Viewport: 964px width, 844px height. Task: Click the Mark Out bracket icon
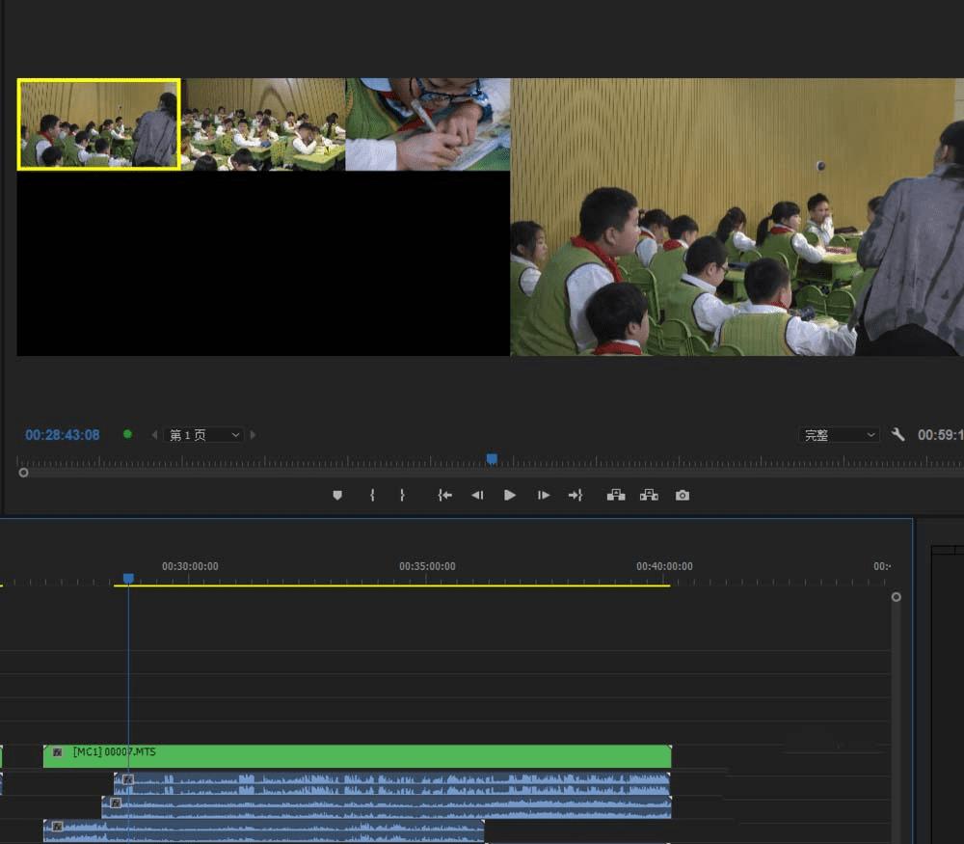click(402, 495)
